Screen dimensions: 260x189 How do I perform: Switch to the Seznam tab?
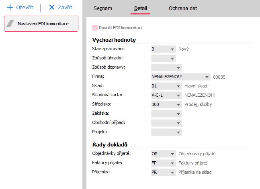click(x=102, y=8)
